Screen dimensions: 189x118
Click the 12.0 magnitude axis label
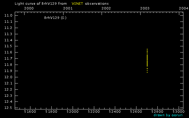click(8, 77)
